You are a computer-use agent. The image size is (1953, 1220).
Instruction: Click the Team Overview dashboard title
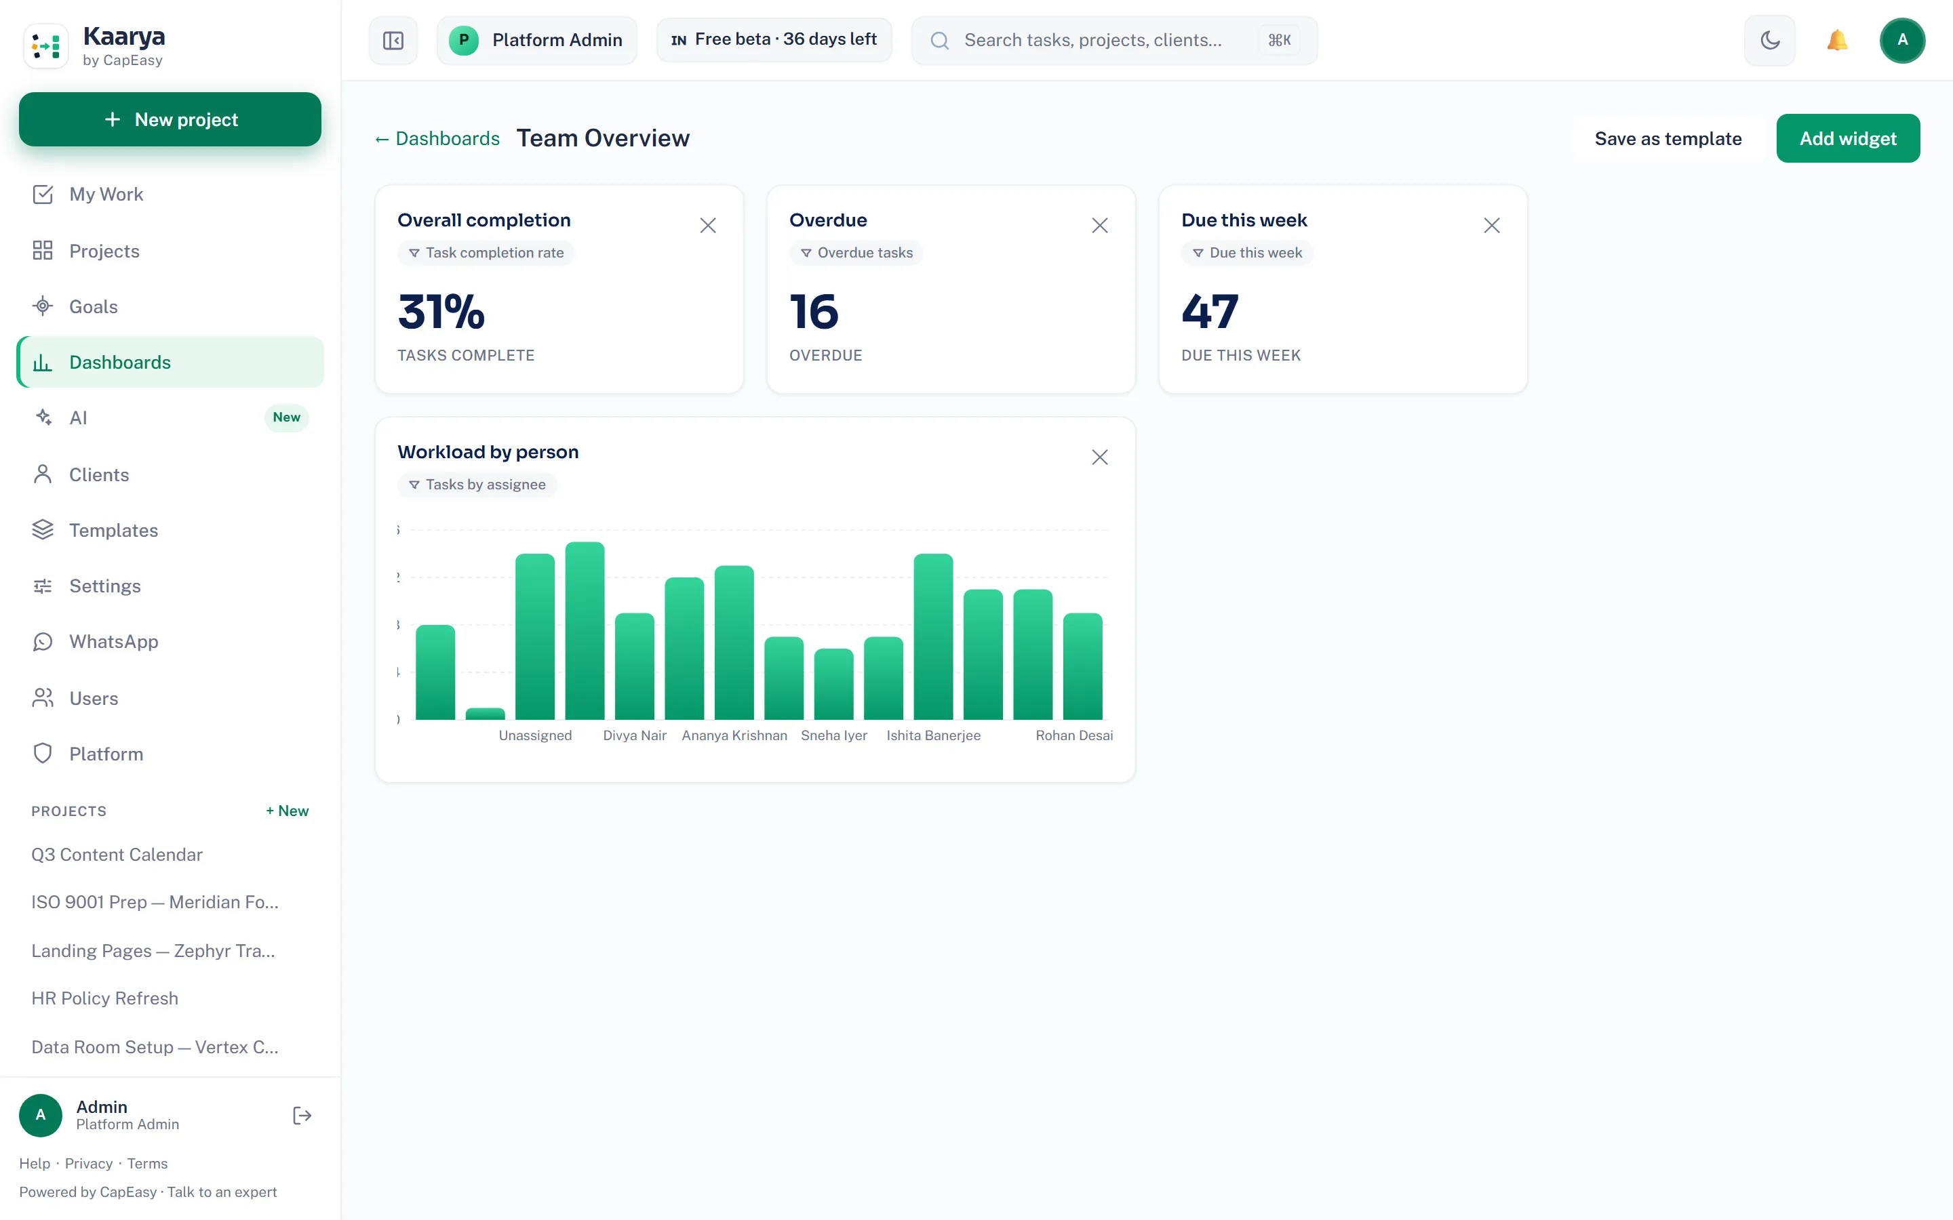[x=603, y=139]
